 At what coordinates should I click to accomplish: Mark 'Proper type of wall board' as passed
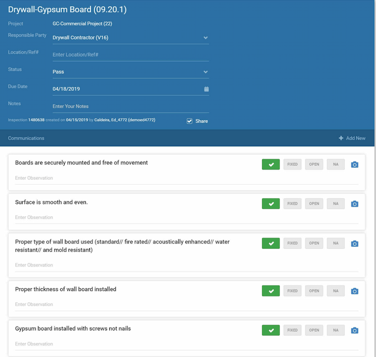pyautogui.click(x=270, y=243)
